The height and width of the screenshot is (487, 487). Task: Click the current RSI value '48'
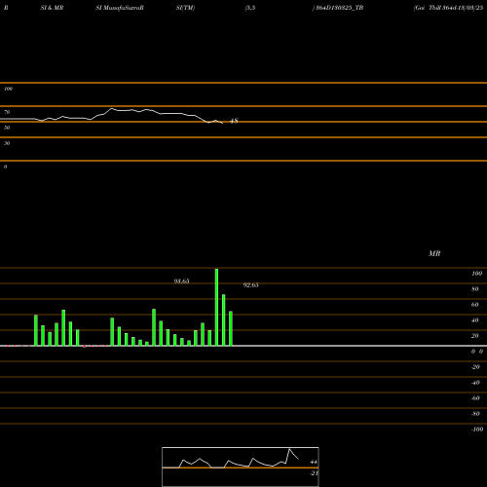(x=234, y=121)
